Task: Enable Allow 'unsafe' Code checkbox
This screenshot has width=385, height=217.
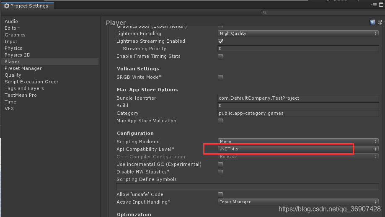Action: click(220, 195)
